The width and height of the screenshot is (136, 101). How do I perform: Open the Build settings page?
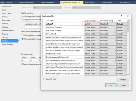(x=4, y=10)
